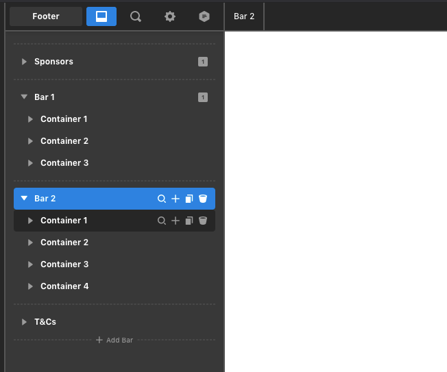Expand the T&Cs bar
The image size is (447, 372).
pos(24,322)
